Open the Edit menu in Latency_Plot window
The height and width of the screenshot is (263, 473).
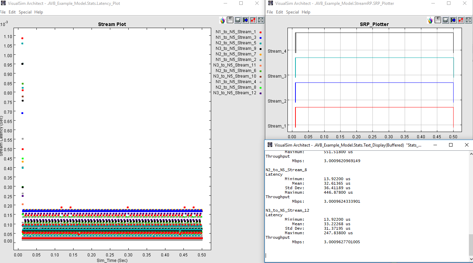[12, 12]
